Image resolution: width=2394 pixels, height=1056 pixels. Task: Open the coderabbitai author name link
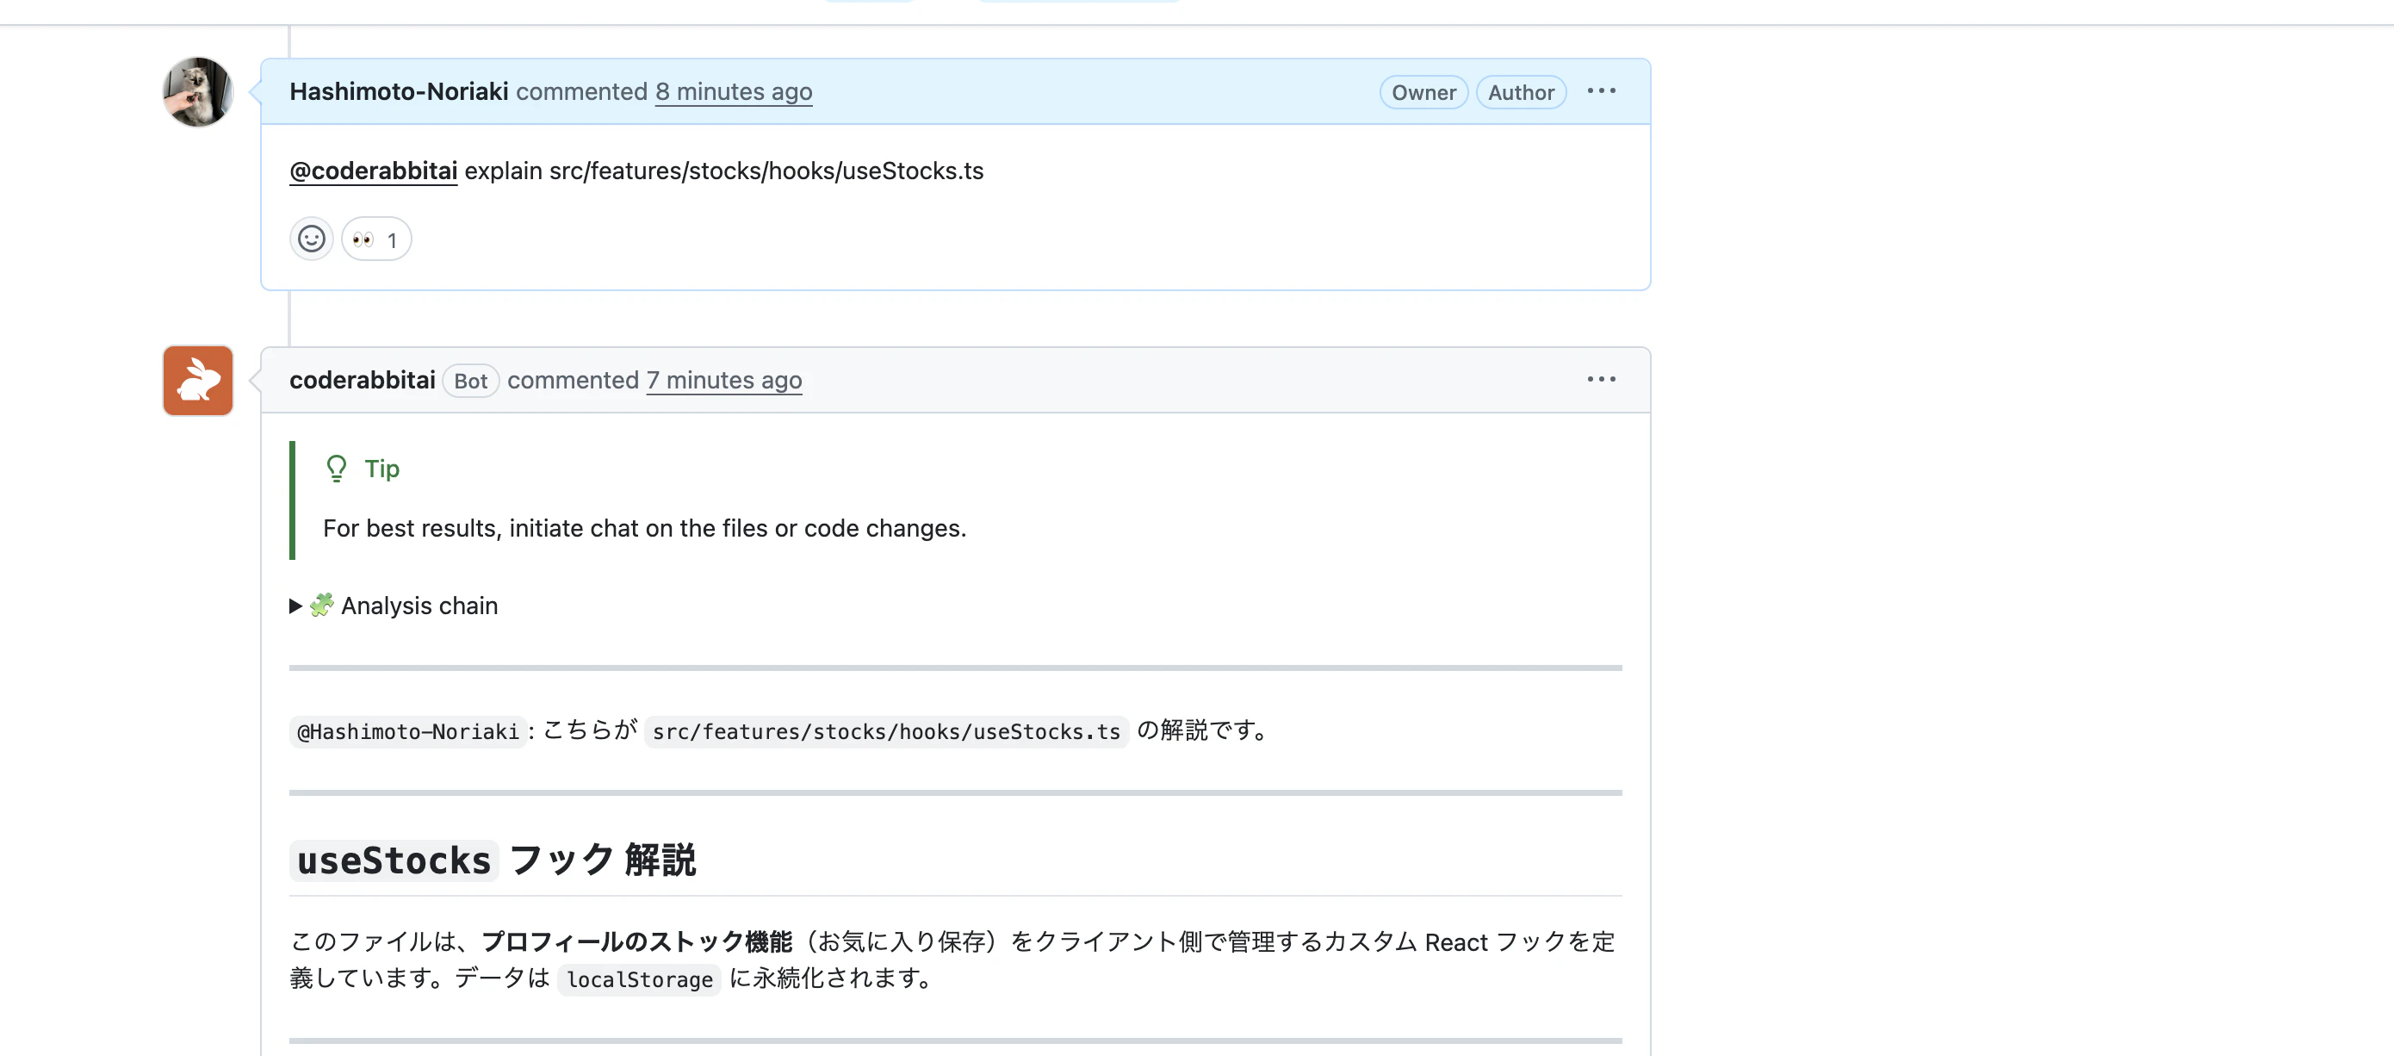pyautogui.click(x=362, y=380)
